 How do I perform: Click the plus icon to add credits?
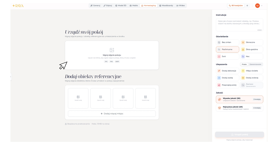coord(247,6)
